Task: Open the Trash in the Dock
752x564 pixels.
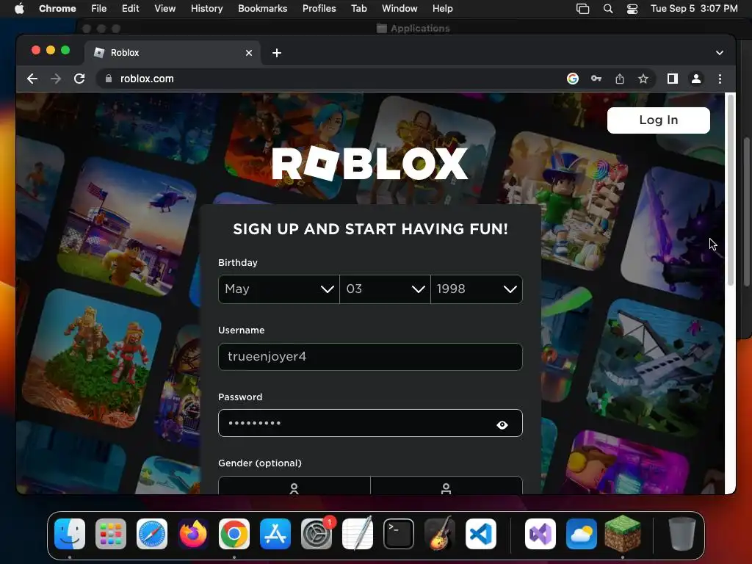Action: [x=682, y=534]
